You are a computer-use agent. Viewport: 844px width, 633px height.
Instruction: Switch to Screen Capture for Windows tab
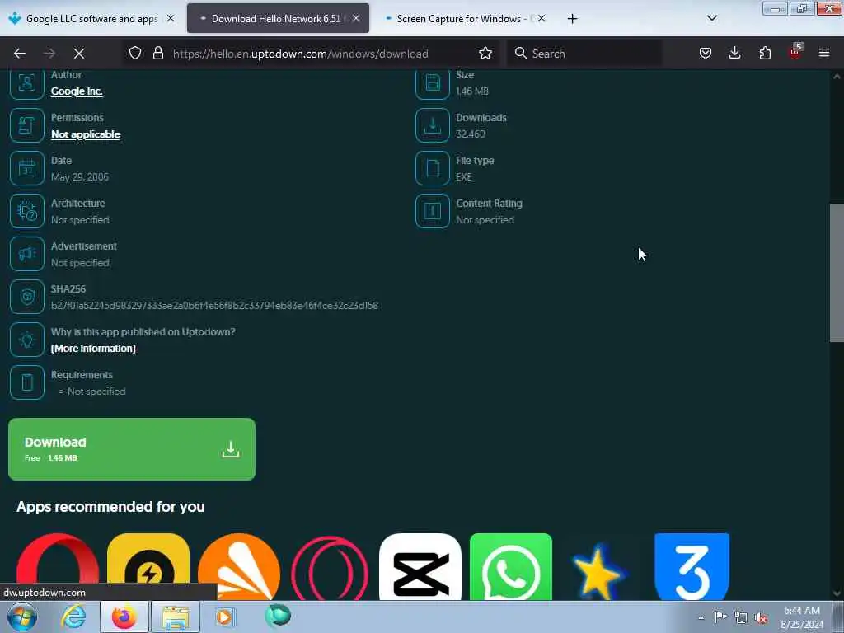[x=464, y=19]
